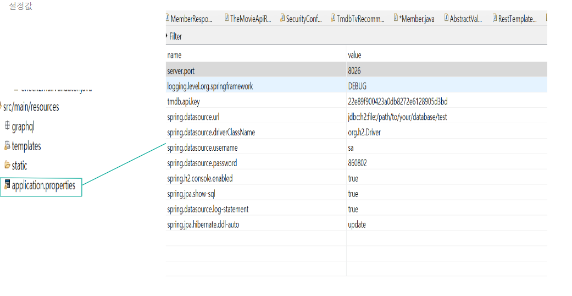
Task: Select spring.datasource.password property
Action: [x=202, y=163]
